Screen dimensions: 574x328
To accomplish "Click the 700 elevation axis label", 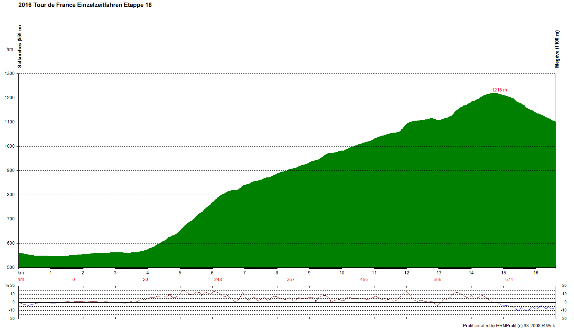I will pos(11,219).
